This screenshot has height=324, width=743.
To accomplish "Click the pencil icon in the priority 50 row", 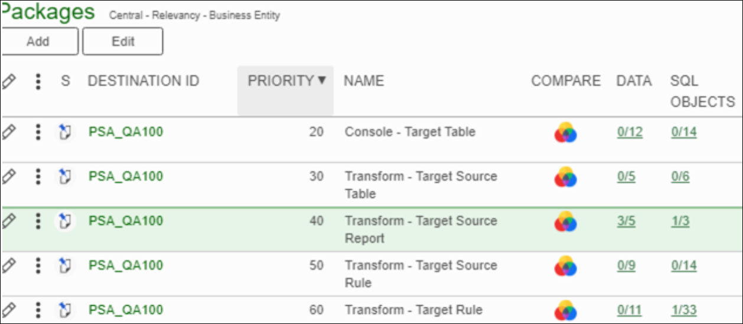I will [x=8, y=266].
